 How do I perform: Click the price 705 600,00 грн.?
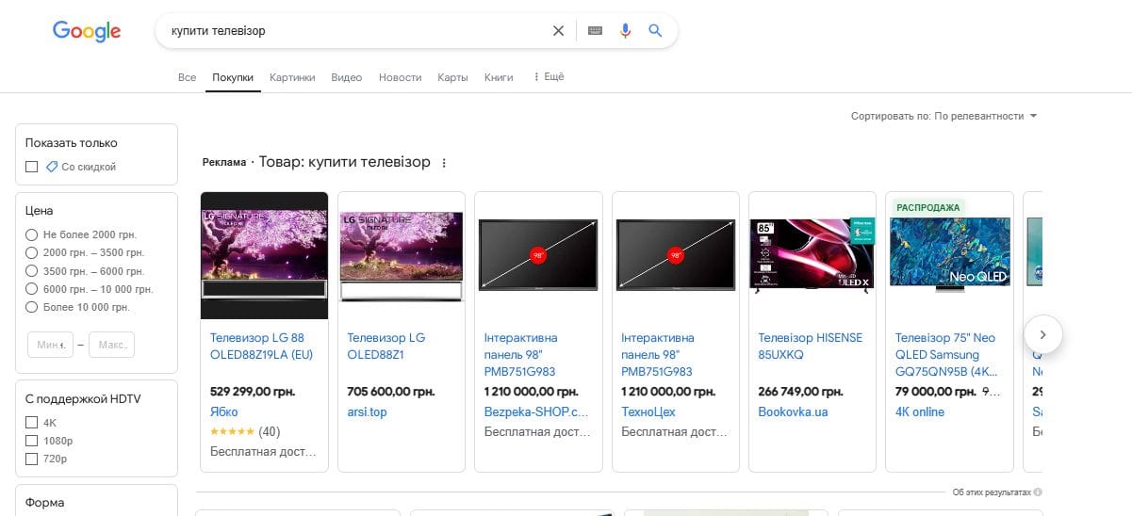coord(391,392)
